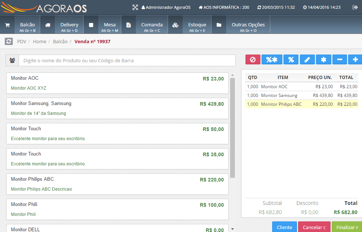Image resolution: width=362 pixels, height=232 pixels.
Task: Click the minus decrease quantity button
Action: point(340,60)
